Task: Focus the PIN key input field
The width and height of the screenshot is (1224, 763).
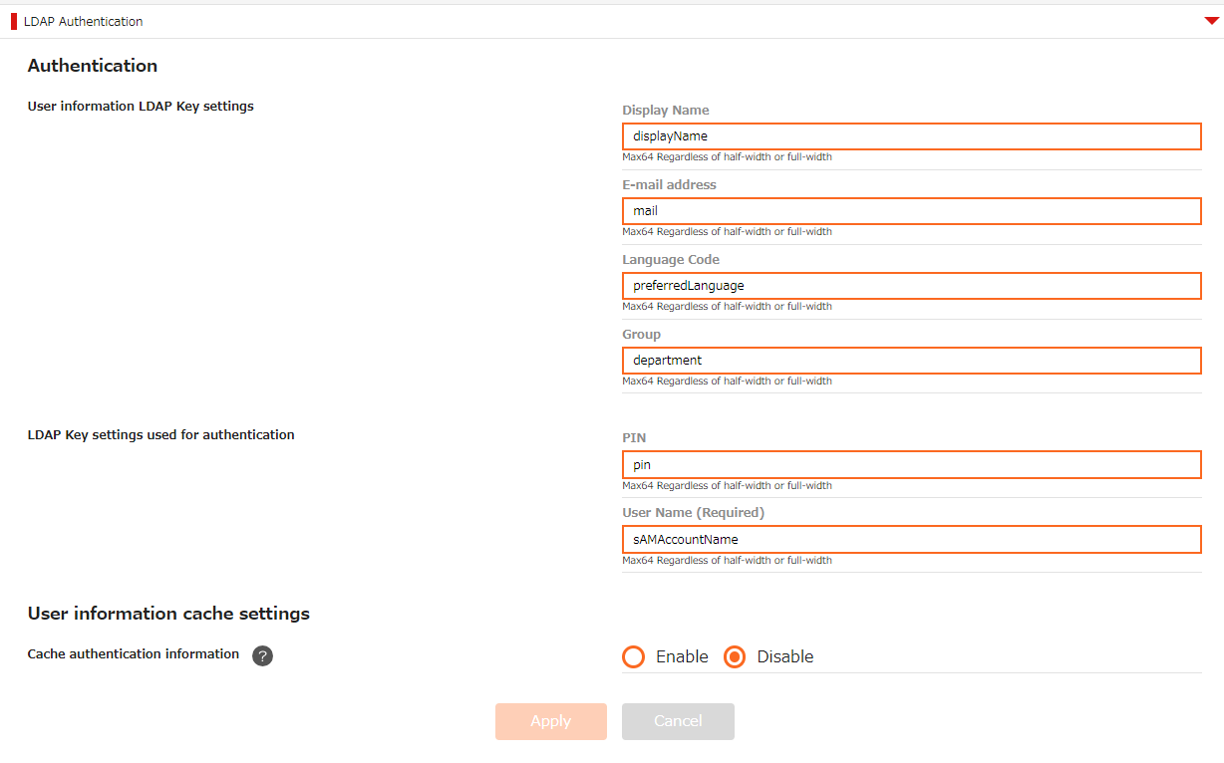Action: click(x=911, y=465)
